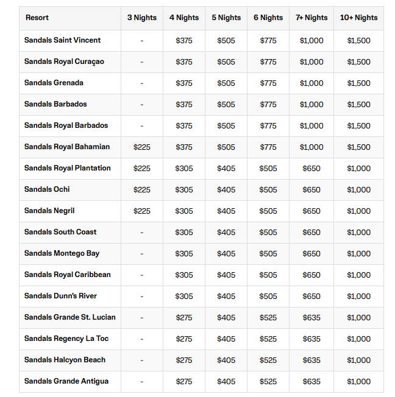The width and height of the screenshot is (395, 397).
Task: Click $1,000 for Sandals Barbados 7+ Nights
Action: click(x=311, y=104)
